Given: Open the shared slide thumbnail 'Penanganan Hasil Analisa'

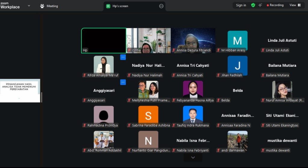Looking at the screenshot, I should [20, 91].
